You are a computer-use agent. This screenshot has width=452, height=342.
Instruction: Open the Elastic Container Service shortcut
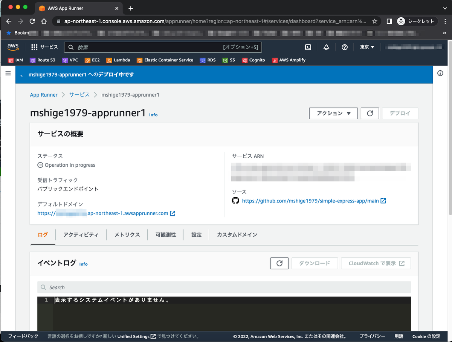165,60
